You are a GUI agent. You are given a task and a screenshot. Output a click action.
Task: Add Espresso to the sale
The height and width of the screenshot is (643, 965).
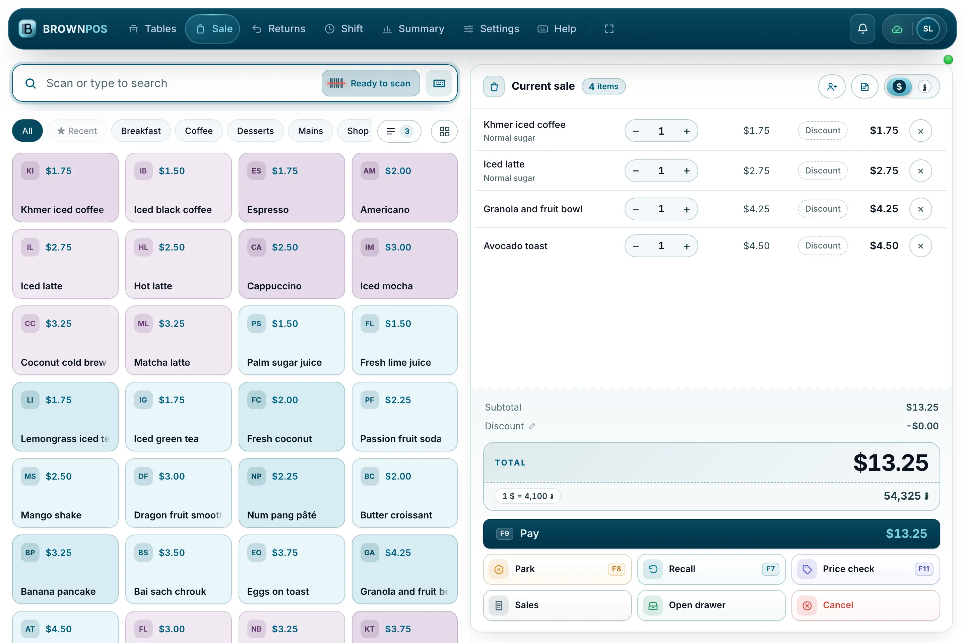pyautogui.click(x=291, y=188)
